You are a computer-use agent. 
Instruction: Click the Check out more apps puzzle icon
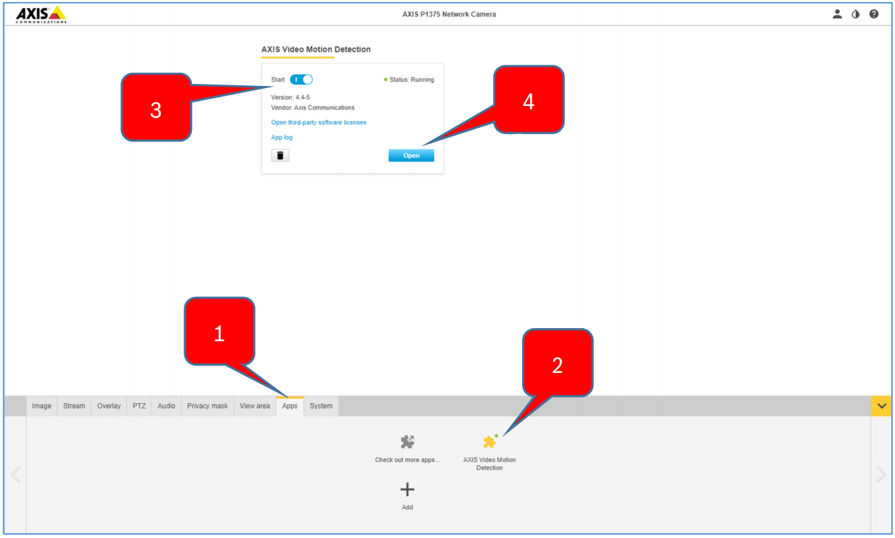pyautogui.click(x=407, y=442)
